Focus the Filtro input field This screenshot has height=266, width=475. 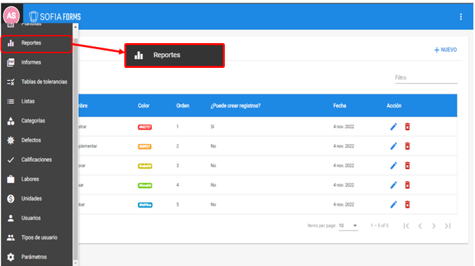click(x=425, y=77)
